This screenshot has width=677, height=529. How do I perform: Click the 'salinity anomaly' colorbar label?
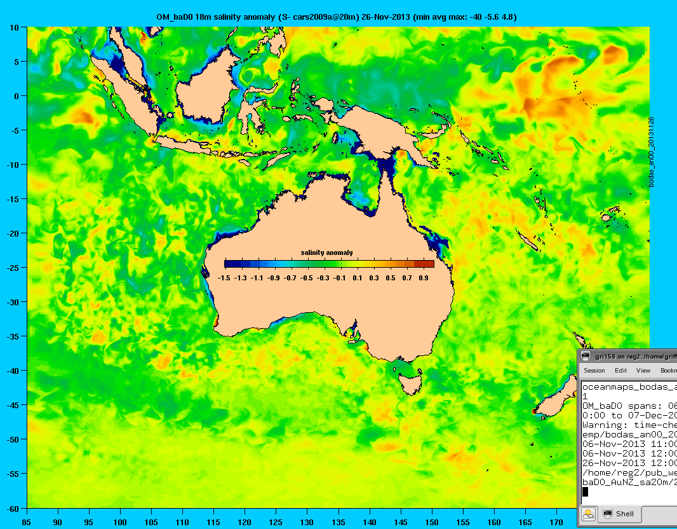point(327,253)
